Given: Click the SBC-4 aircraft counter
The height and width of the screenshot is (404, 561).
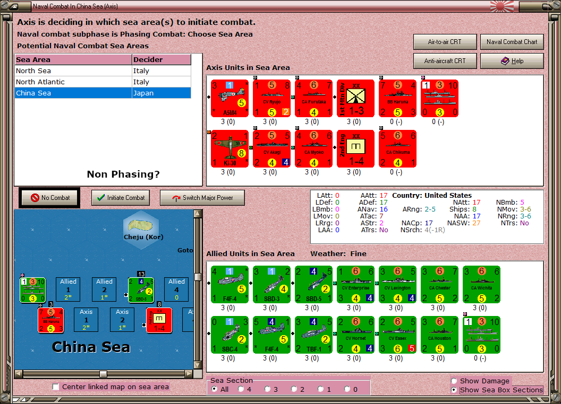Looking at the screenshot, I should click(x=229, y=335).
